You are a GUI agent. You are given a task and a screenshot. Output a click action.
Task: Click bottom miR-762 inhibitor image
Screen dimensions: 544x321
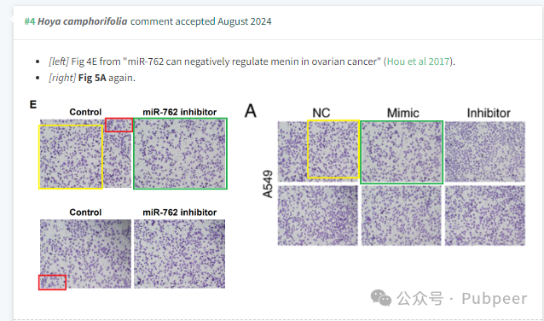pyautogui.click(x=180, y=254)
